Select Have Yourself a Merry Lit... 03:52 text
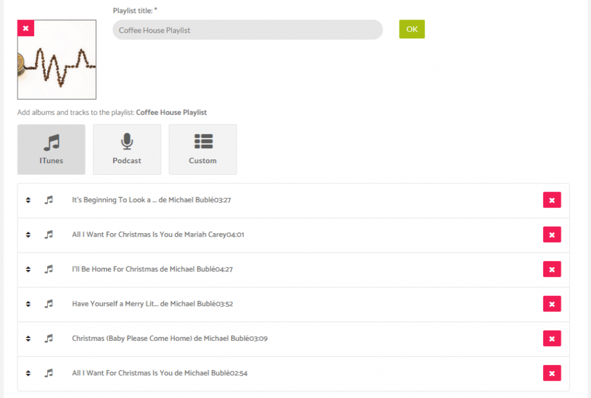This screenshot has width=591, height=398. [152, 304]
